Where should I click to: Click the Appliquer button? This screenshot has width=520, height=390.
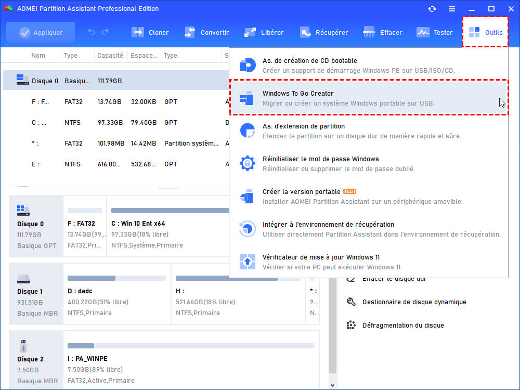tap(41, 32)
